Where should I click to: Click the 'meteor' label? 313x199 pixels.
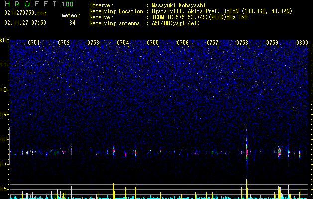click(x=71, y=15)
